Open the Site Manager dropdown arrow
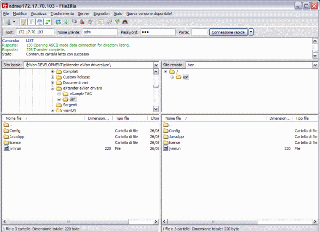 14,22
